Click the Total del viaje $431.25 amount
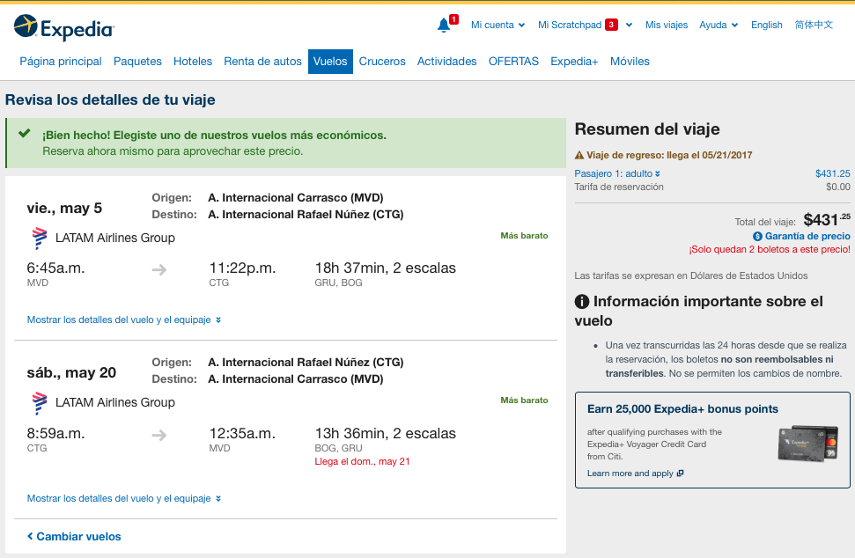The width and height of the screenshot is (855, 558). click(x=827, y=220)
